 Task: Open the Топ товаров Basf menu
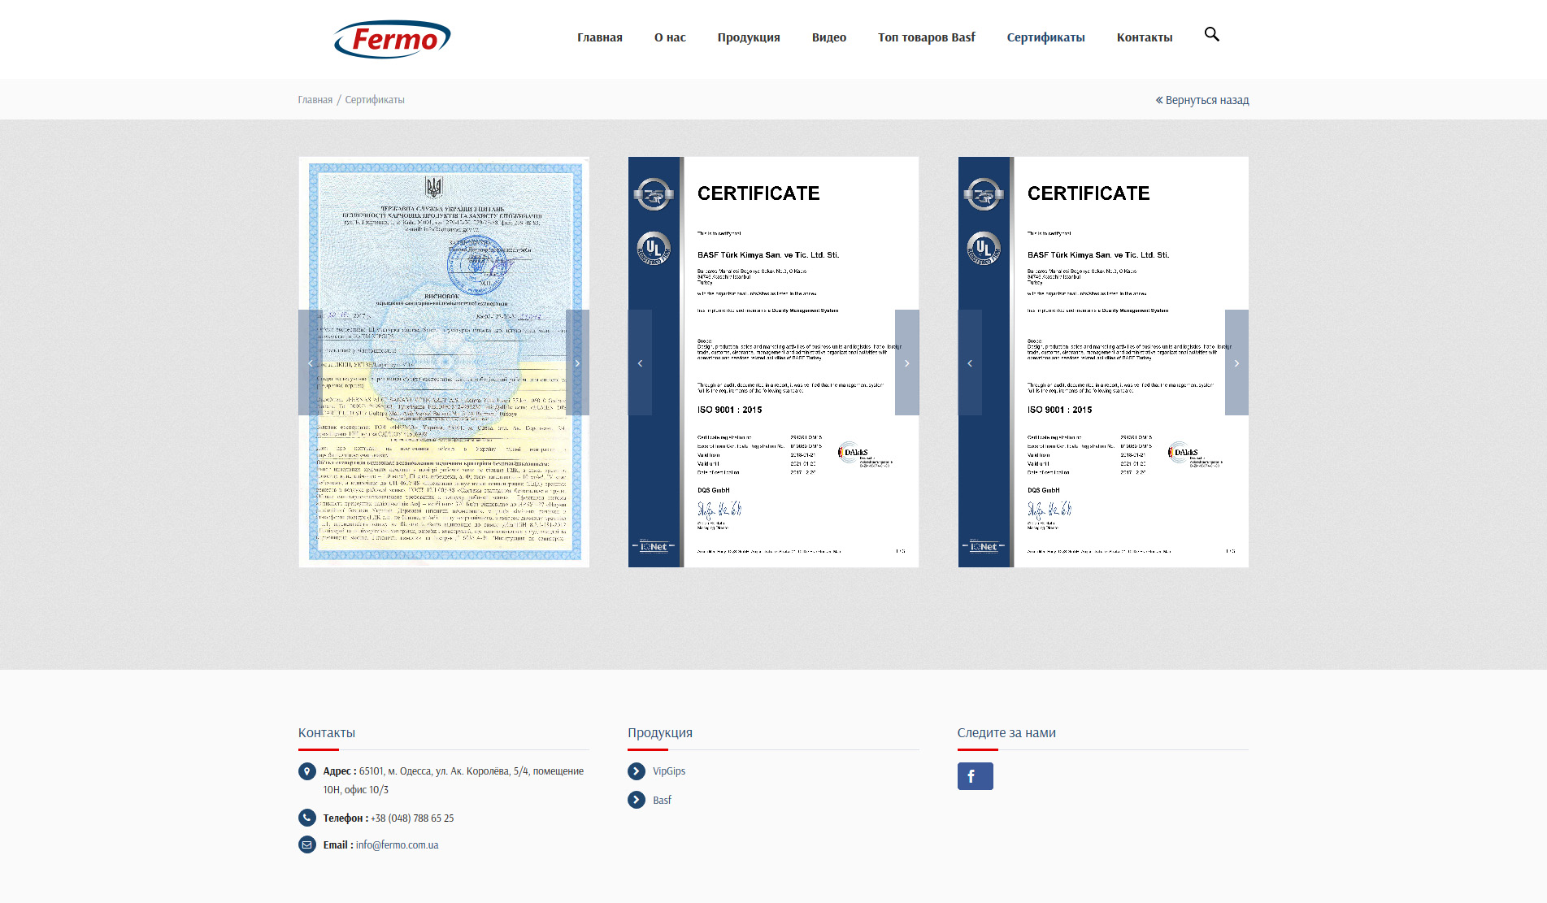tap(926, 37)
